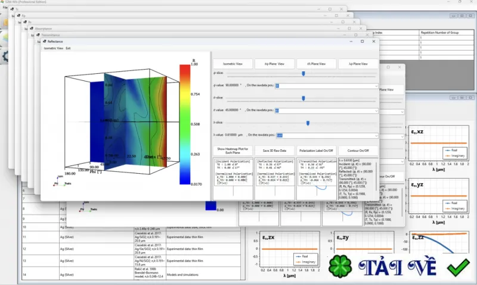
Task: Open Isometric View menu in Reflectance window
Action: point(53,48)
